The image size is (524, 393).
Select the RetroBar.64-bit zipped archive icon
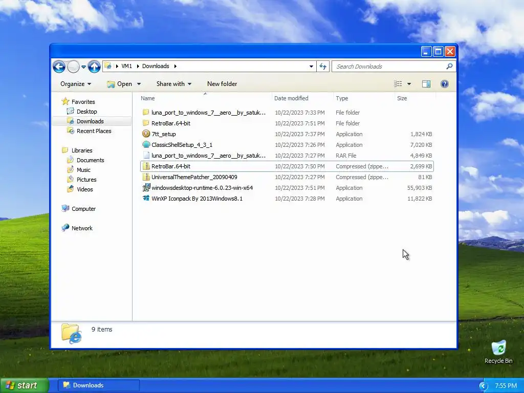146,166
